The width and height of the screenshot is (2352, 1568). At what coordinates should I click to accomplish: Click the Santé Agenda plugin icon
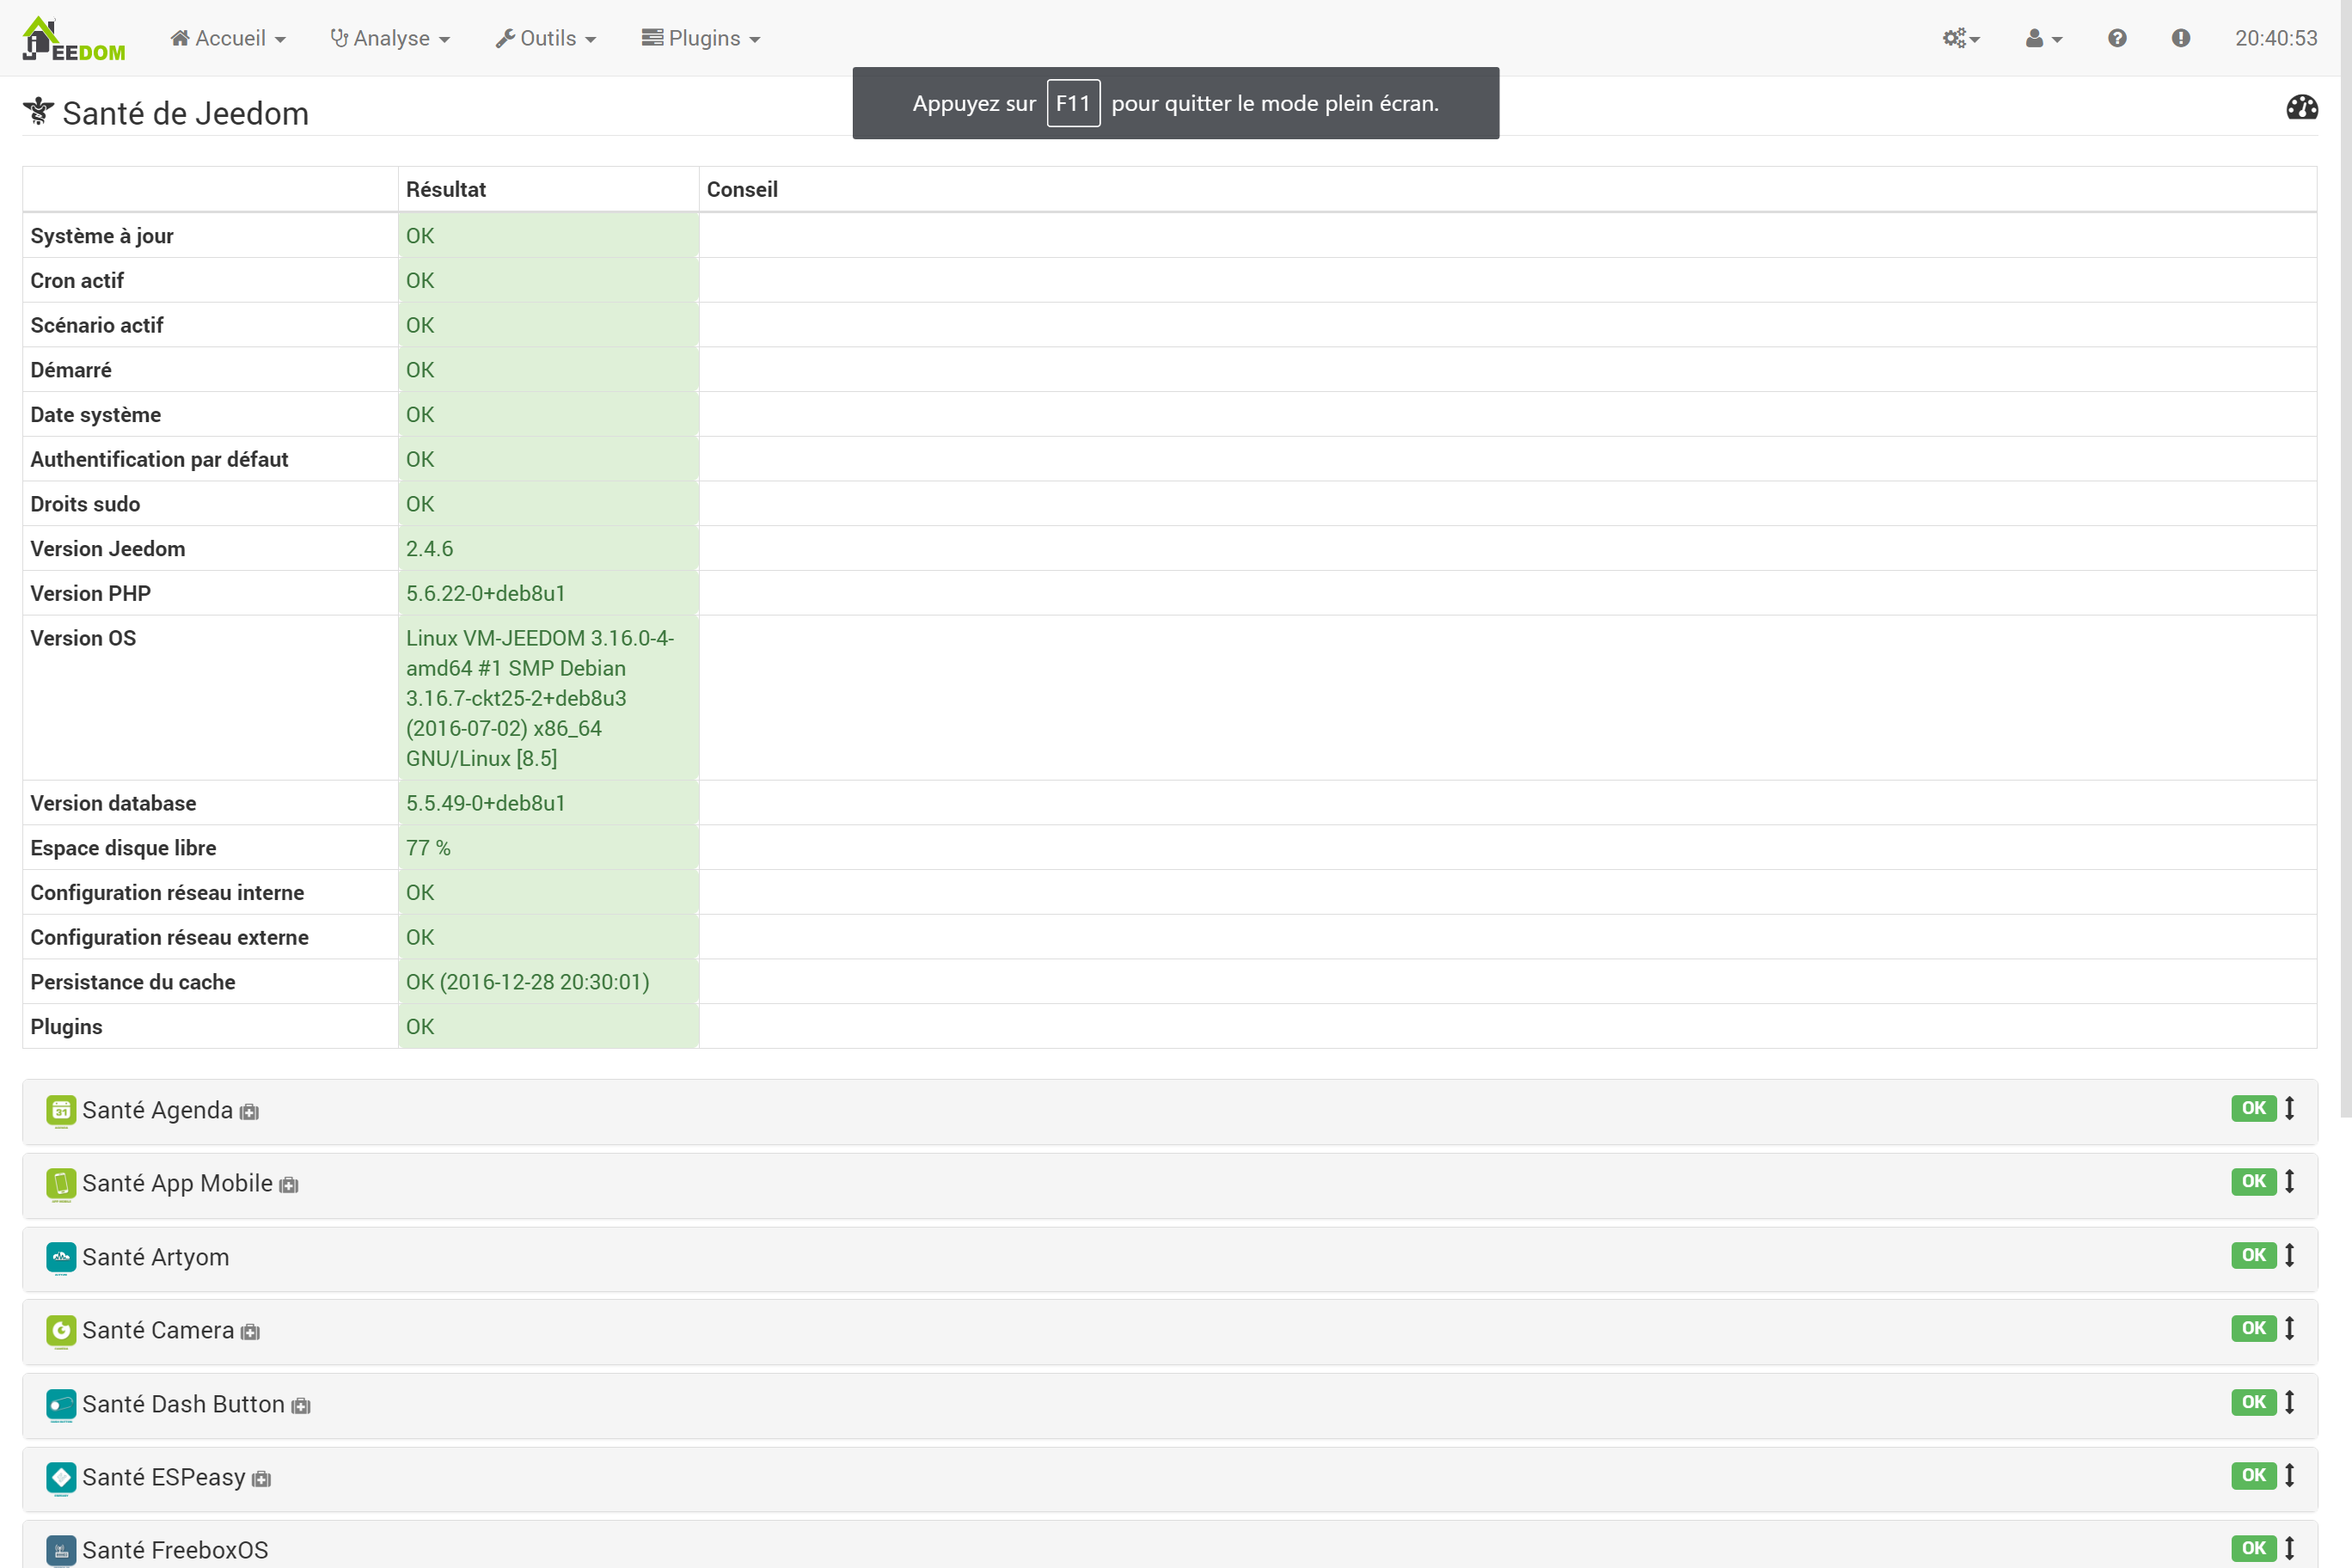pyautogui.click(x=61, y=1110)
